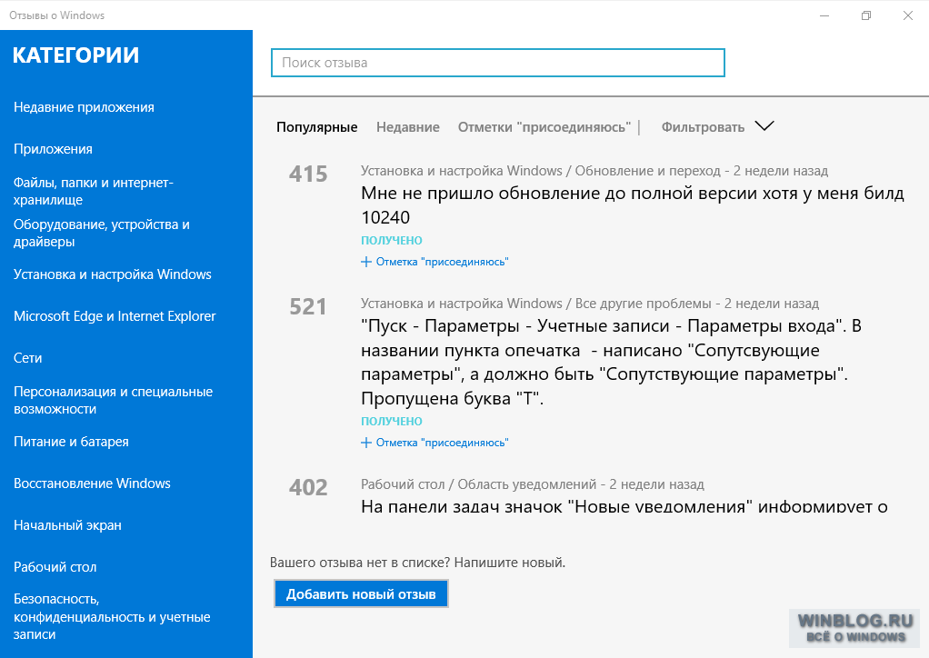Focus the Поиск отзыва search field
Image resolution: width=929 pixels, height=658 pixels.
click(x=498, y=63)
